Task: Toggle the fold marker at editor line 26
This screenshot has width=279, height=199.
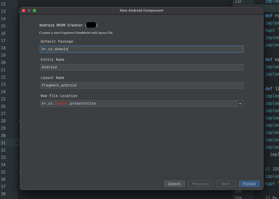Action: coord(17,106)
